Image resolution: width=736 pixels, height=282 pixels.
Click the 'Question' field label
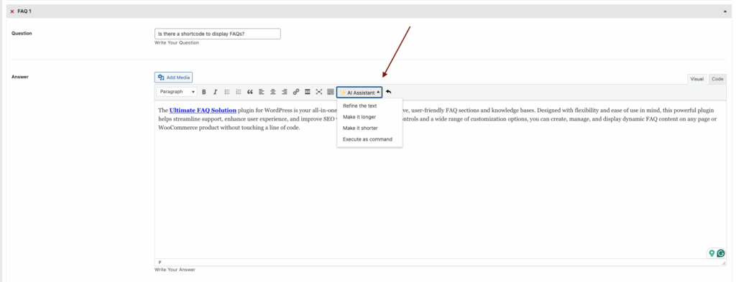pyautogui.click(x=22, y=33)
